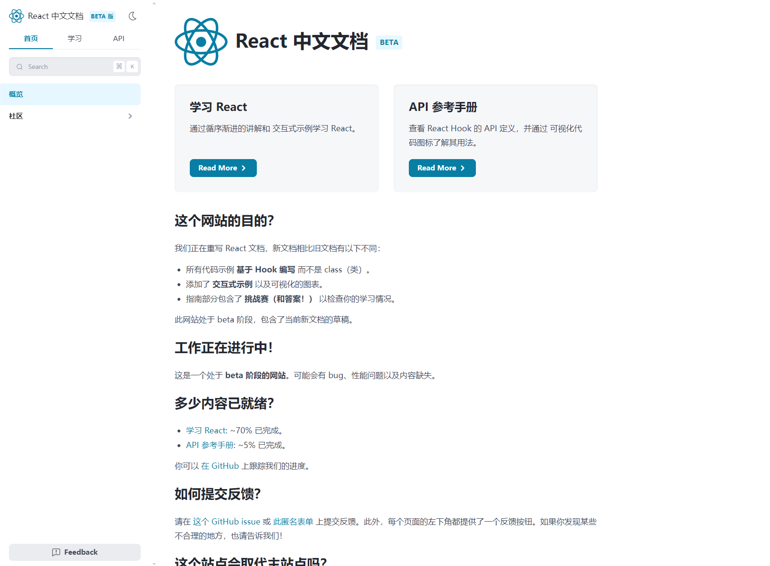
Task: Click the 如何提交反馈? heading
Action: 218,494
